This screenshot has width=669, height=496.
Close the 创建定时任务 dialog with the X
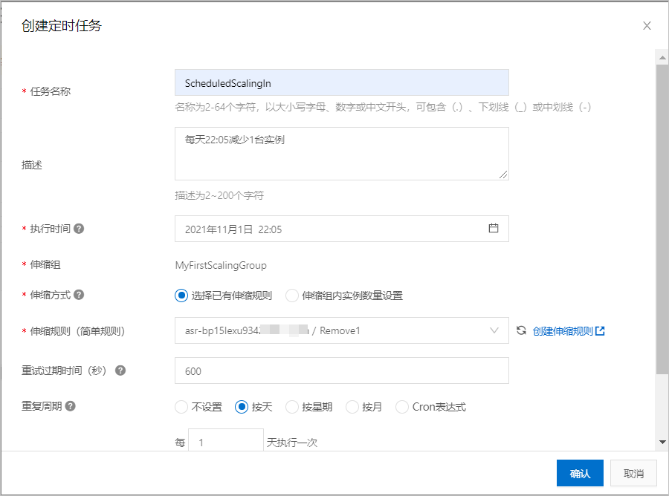click(x=647, y=26)
